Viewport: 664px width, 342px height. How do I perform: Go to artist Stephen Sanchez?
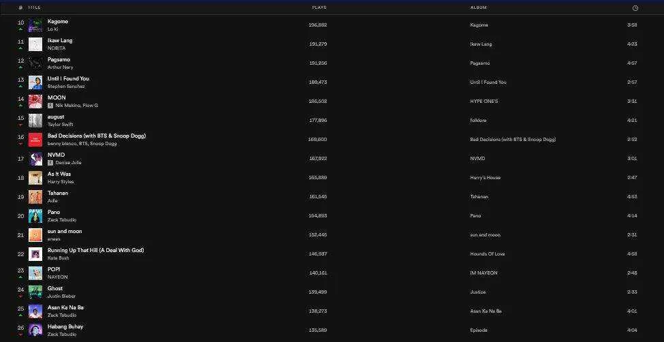[x=66, y=87]
